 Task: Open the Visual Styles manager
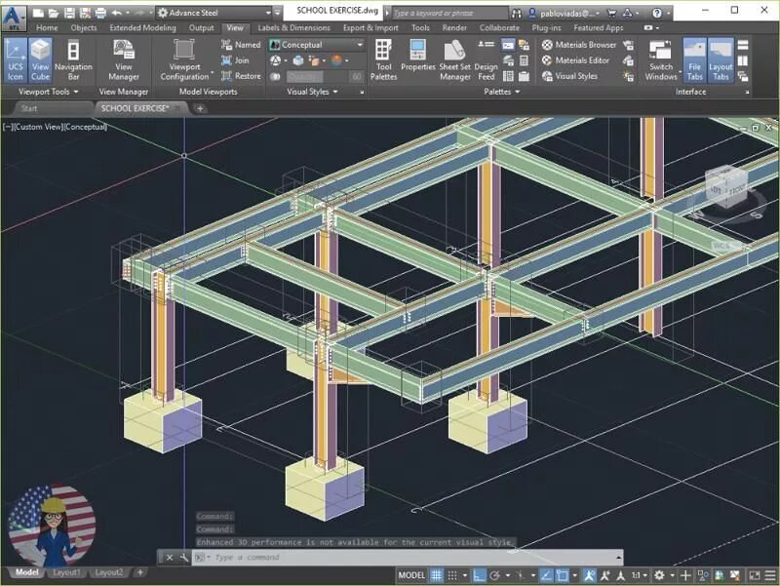click(x=570, y=76)
